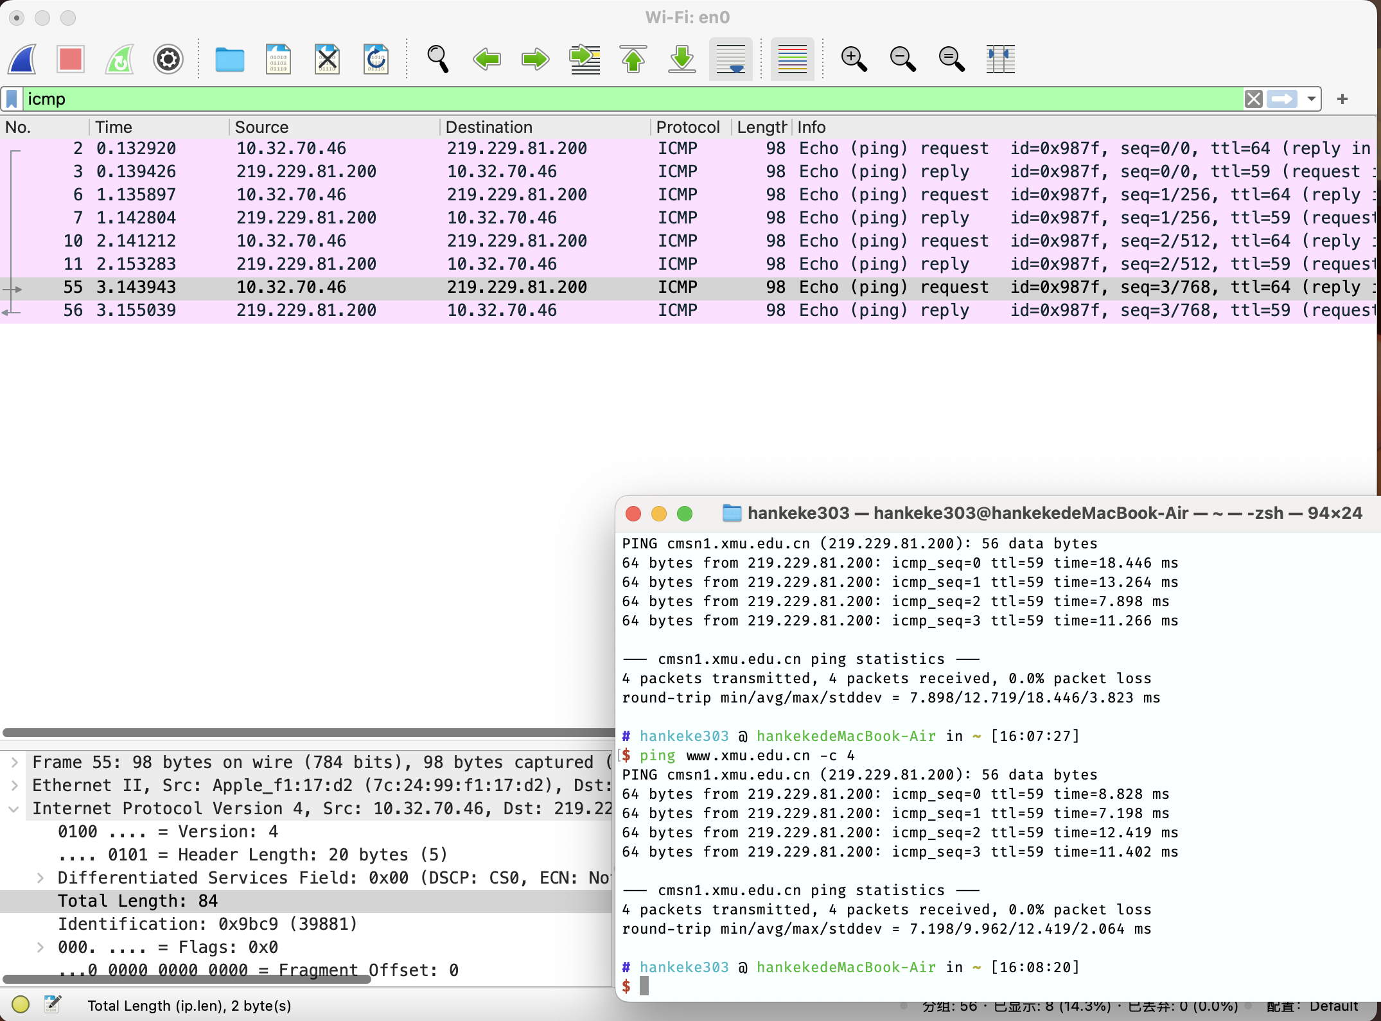Reset text to normal size
Image resolution: width=1381 pixels, height=1021 pixels.
[x=952, y=59]
